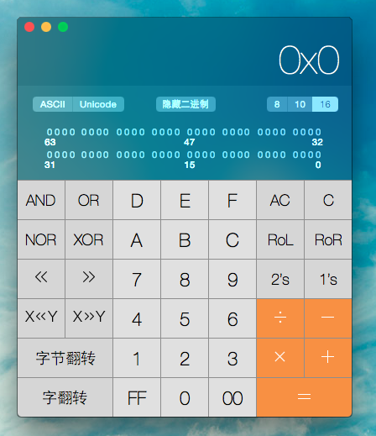The height and width of the screenshot is (436, 376).
Task: Click the plus operator key
Action: click(328, 358)
